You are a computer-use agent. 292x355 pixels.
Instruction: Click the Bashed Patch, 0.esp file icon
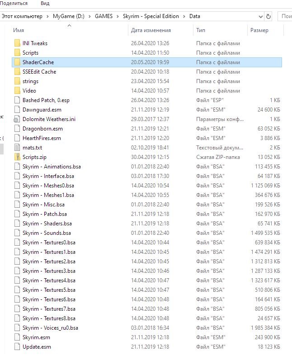(17, 100)
